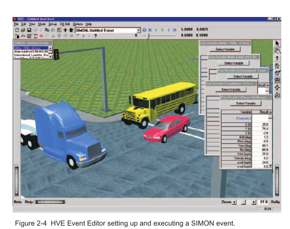The width and height of the screenshot is (290, 229).
Task: Select the highlighted BMW entry in object list
Action: point(31,48)
